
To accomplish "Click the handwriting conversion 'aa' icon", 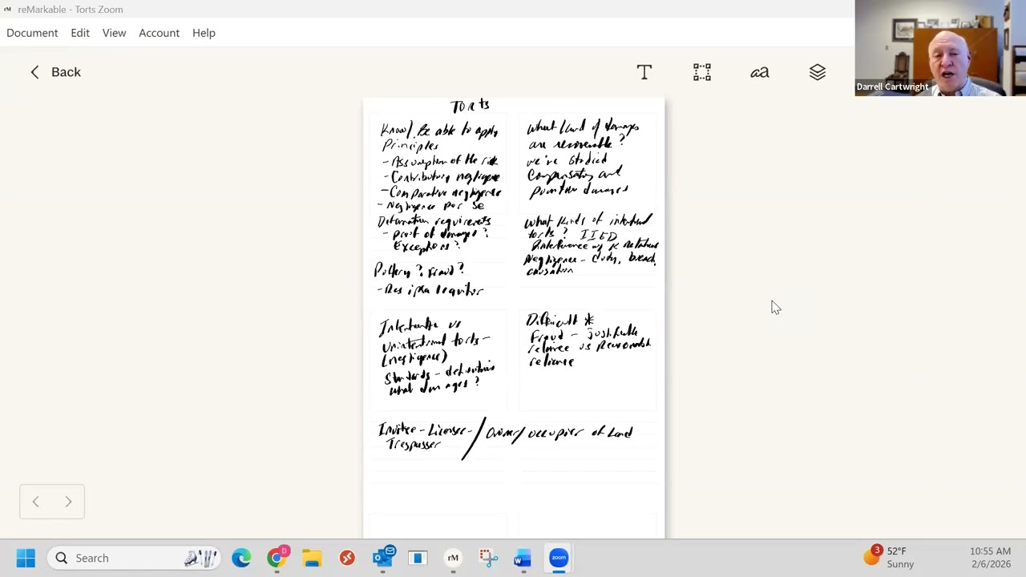I will tap(760, 72).
